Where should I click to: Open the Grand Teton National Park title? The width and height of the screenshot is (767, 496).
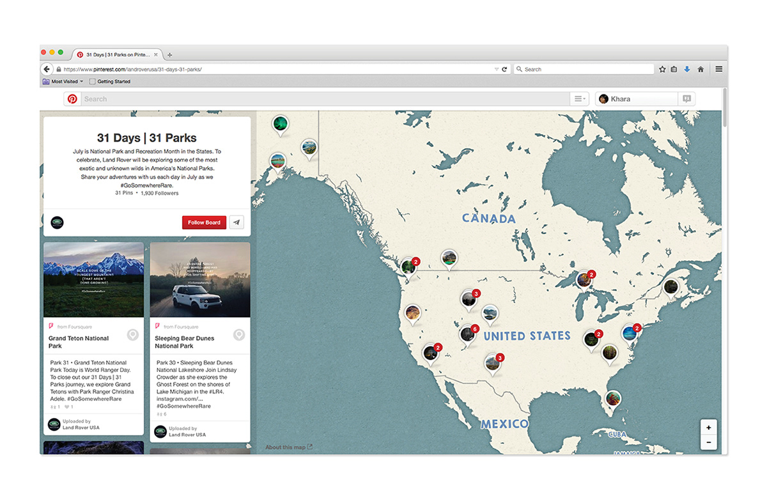(79, 342)
